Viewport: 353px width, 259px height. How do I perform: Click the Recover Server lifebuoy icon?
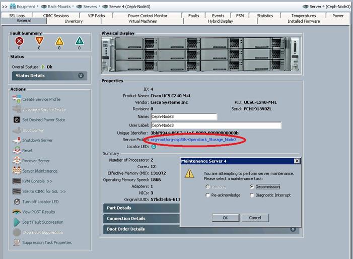17,160
